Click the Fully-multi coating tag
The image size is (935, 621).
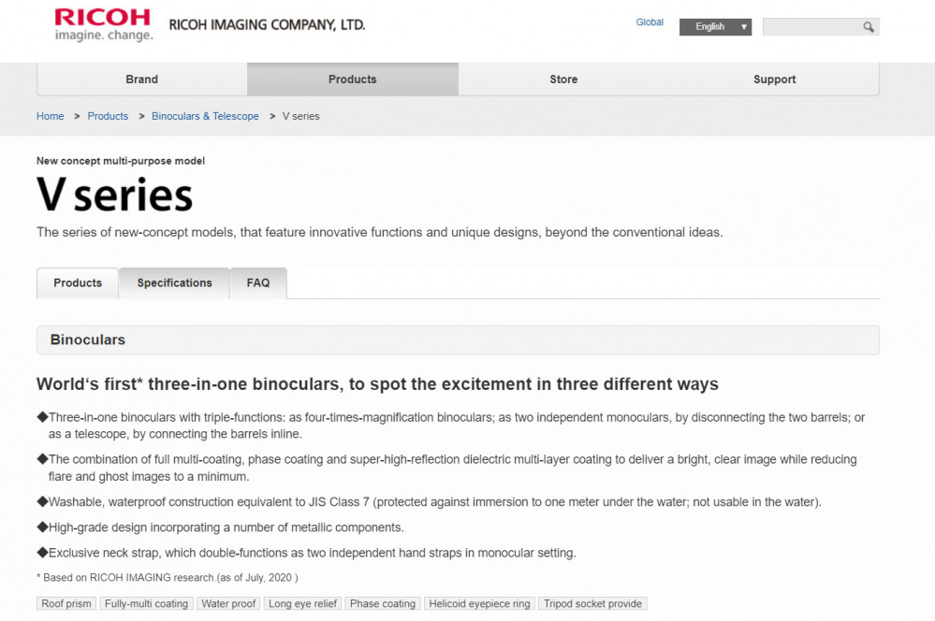tap(146, 604)
